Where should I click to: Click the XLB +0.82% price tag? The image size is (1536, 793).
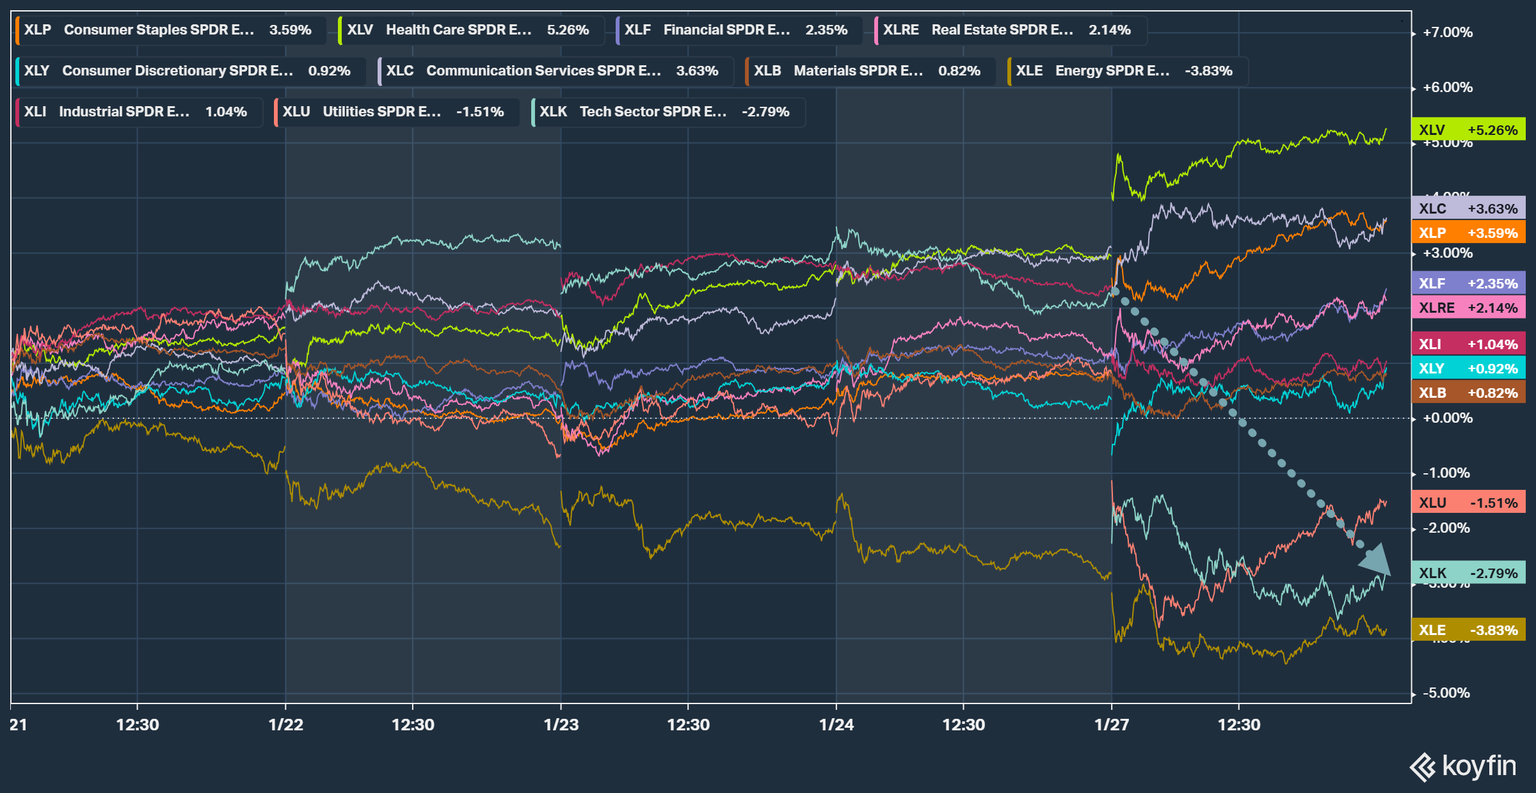(1468, 393)
